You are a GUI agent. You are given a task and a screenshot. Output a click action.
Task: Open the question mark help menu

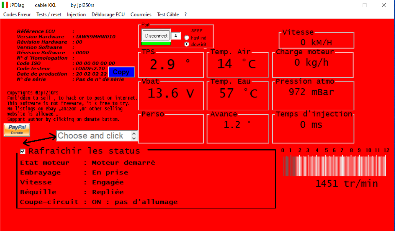coord(186,14)
